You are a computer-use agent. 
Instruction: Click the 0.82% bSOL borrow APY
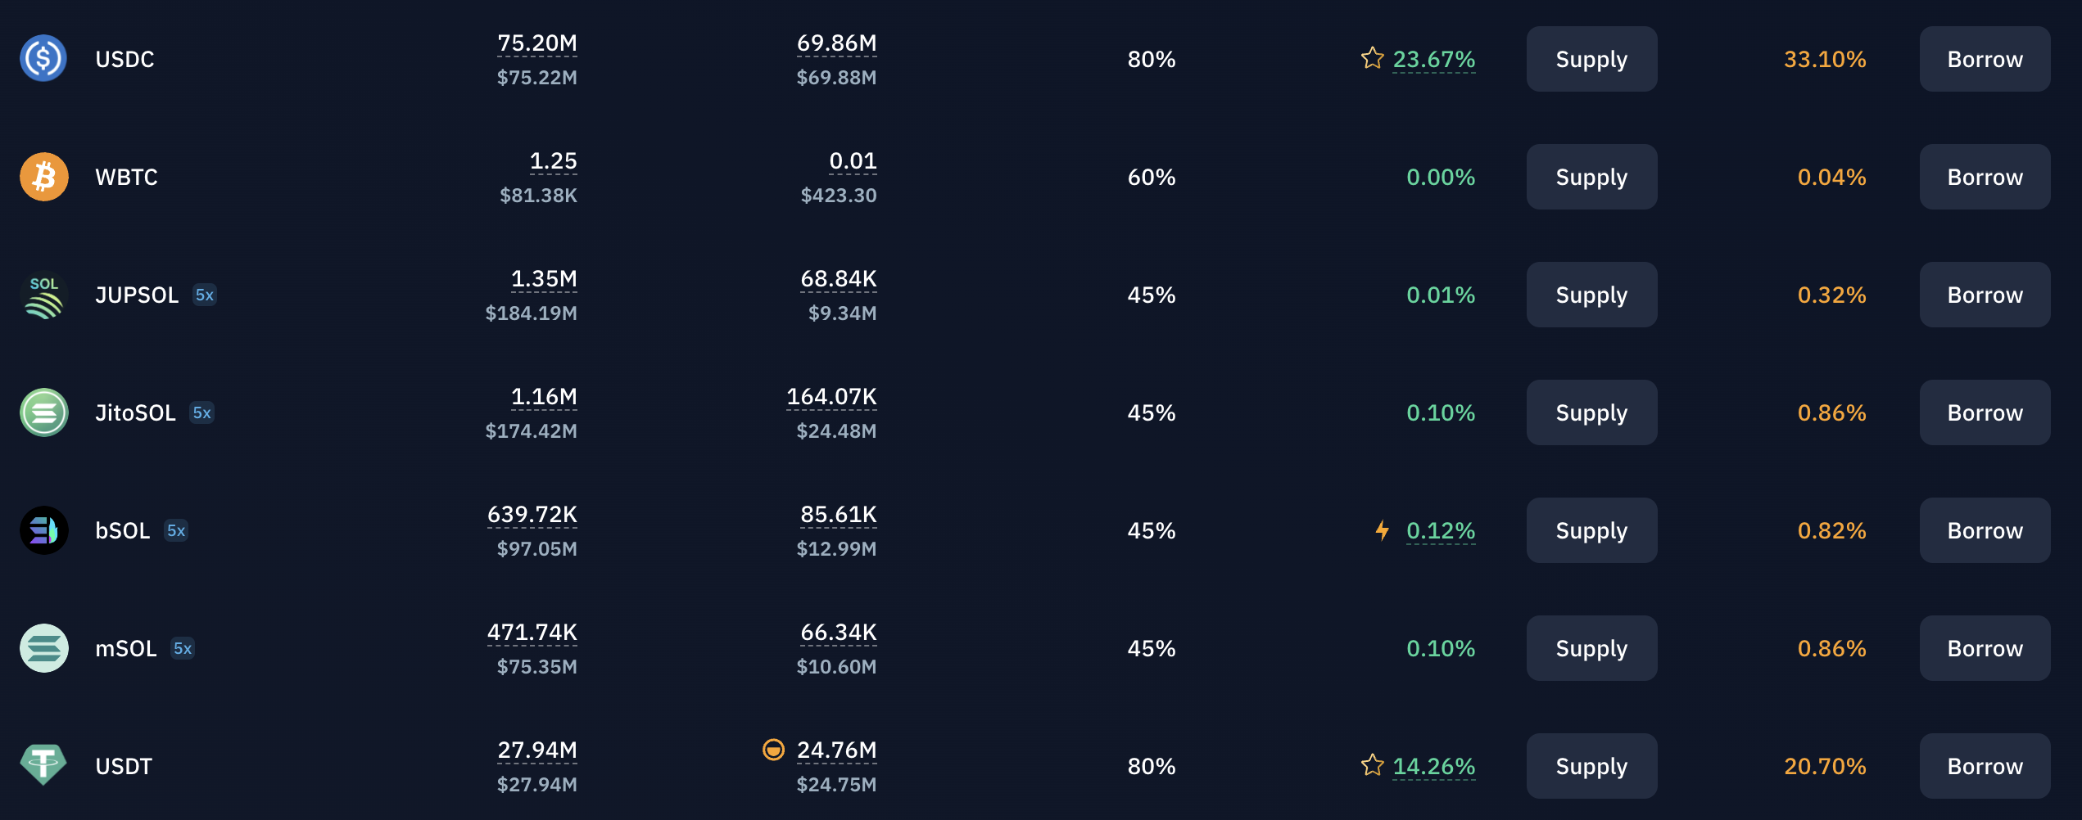tap(1831, 530)
